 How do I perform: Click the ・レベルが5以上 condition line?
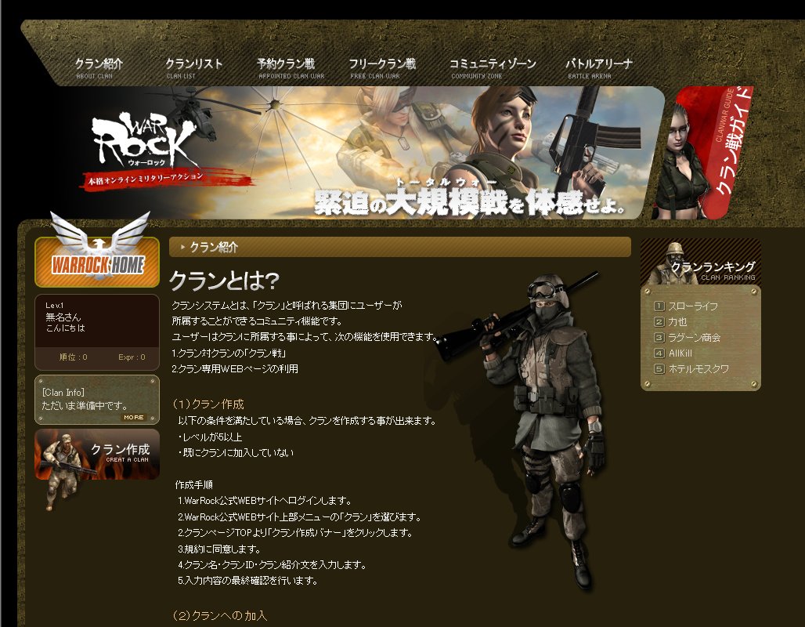click(x=210, y=437)
